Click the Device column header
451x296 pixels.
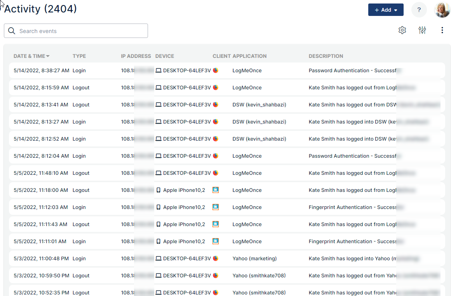coord(165,56)
